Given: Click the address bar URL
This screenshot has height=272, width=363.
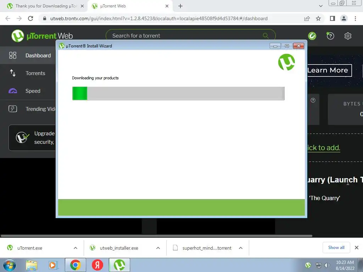Looking at the screenshot, I should (x=159, y=18).
